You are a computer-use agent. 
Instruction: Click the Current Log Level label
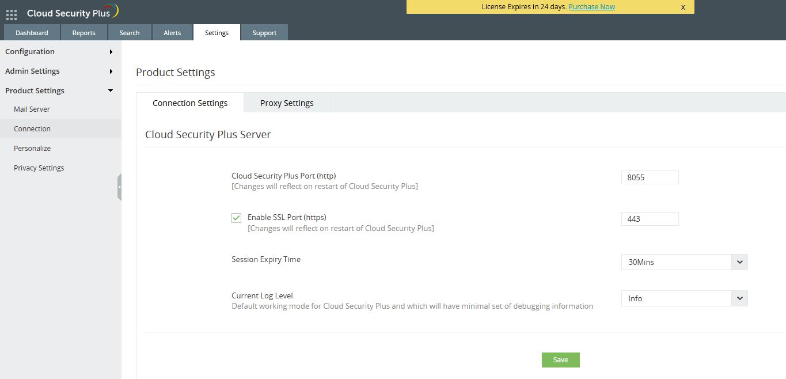pyautogui.click(x=262, y=295)
